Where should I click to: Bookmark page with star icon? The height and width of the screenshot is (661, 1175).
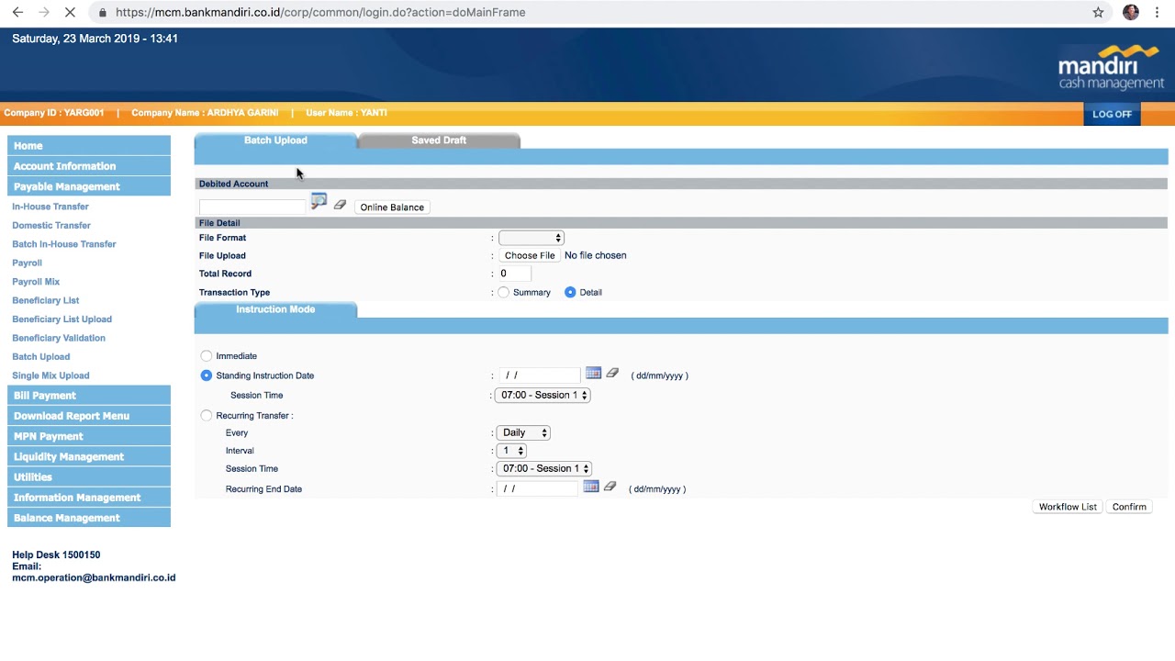tap(1098, 13)
